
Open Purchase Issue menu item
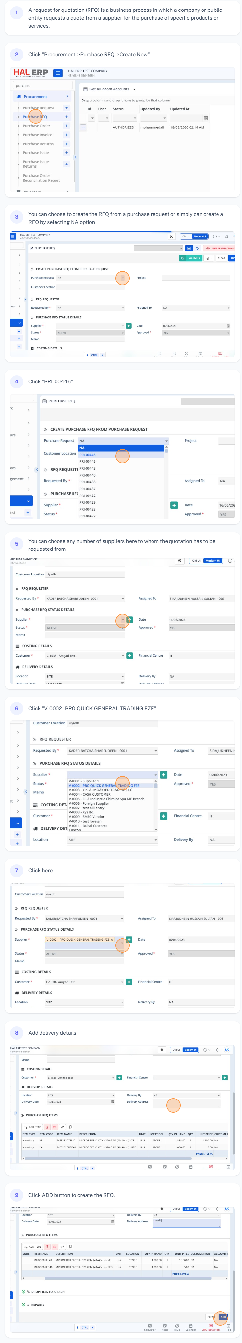pyautogui.click(x=36, y=153)
